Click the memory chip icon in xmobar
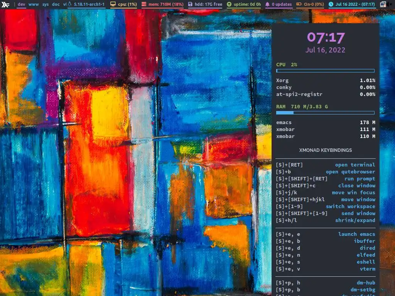395x296 pixels. (144, 4)
